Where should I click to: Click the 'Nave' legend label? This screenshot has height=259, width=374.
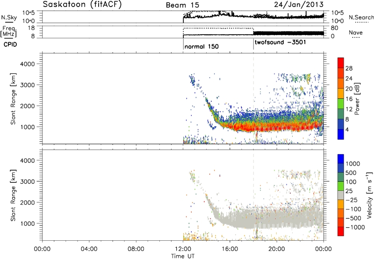[356, 32]
